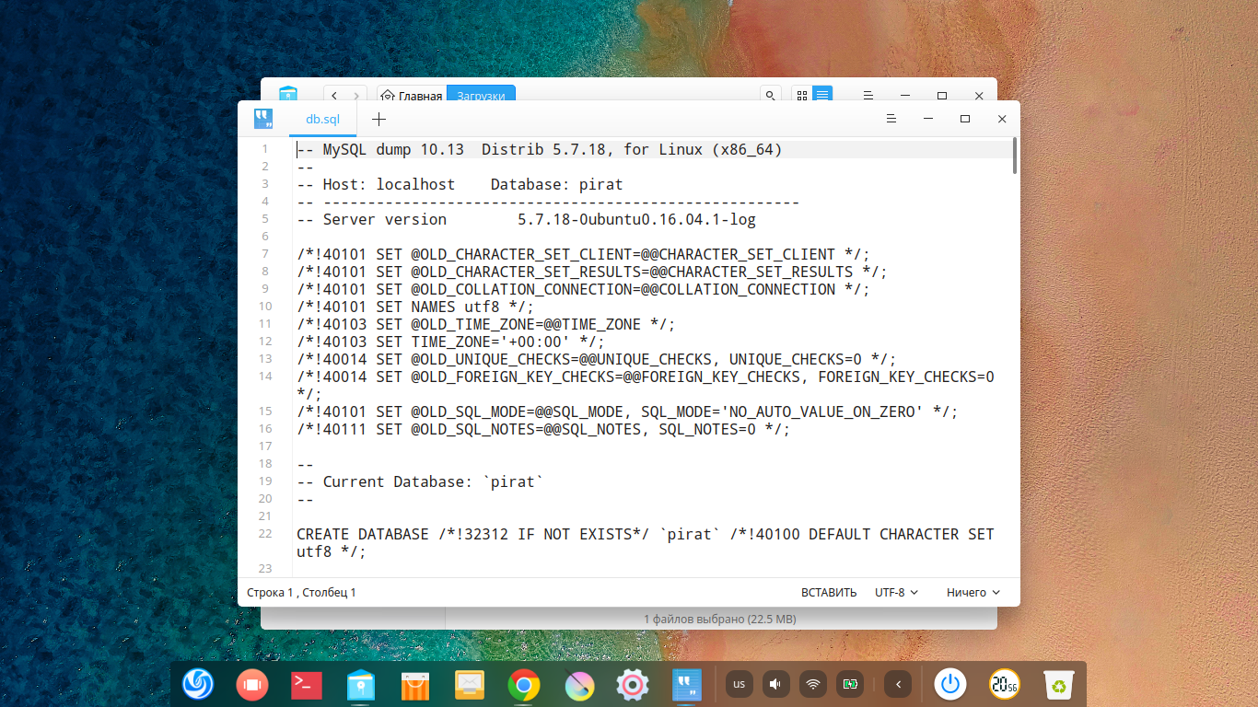Switch file manager to icon grid view
The height and width of the screenshot is (707, 1258).
click(801, 95)
